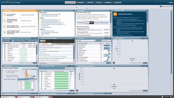Screen dimensions: 174x98
Task: Open the Any Alert dropdown
Action: (86, 41)
